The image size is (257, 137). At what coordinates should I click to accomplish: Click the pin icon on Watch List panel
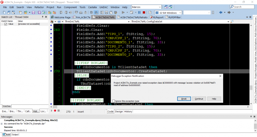pos(42,17)
